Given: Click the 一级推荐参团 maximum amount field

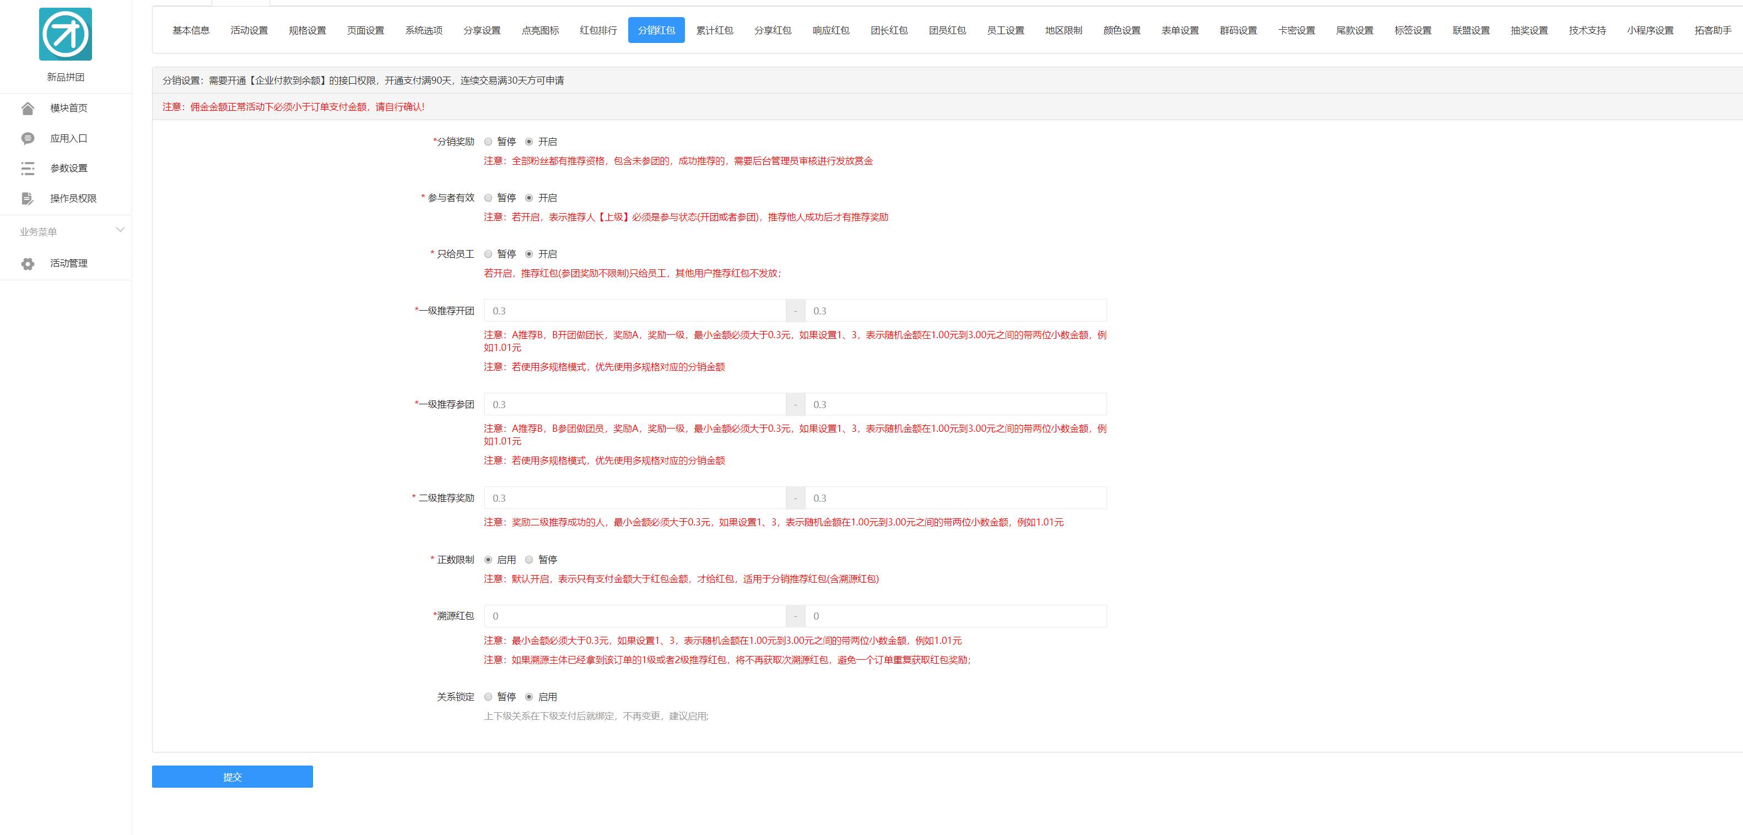Looking at the screenshot, I should pos(956,404).
